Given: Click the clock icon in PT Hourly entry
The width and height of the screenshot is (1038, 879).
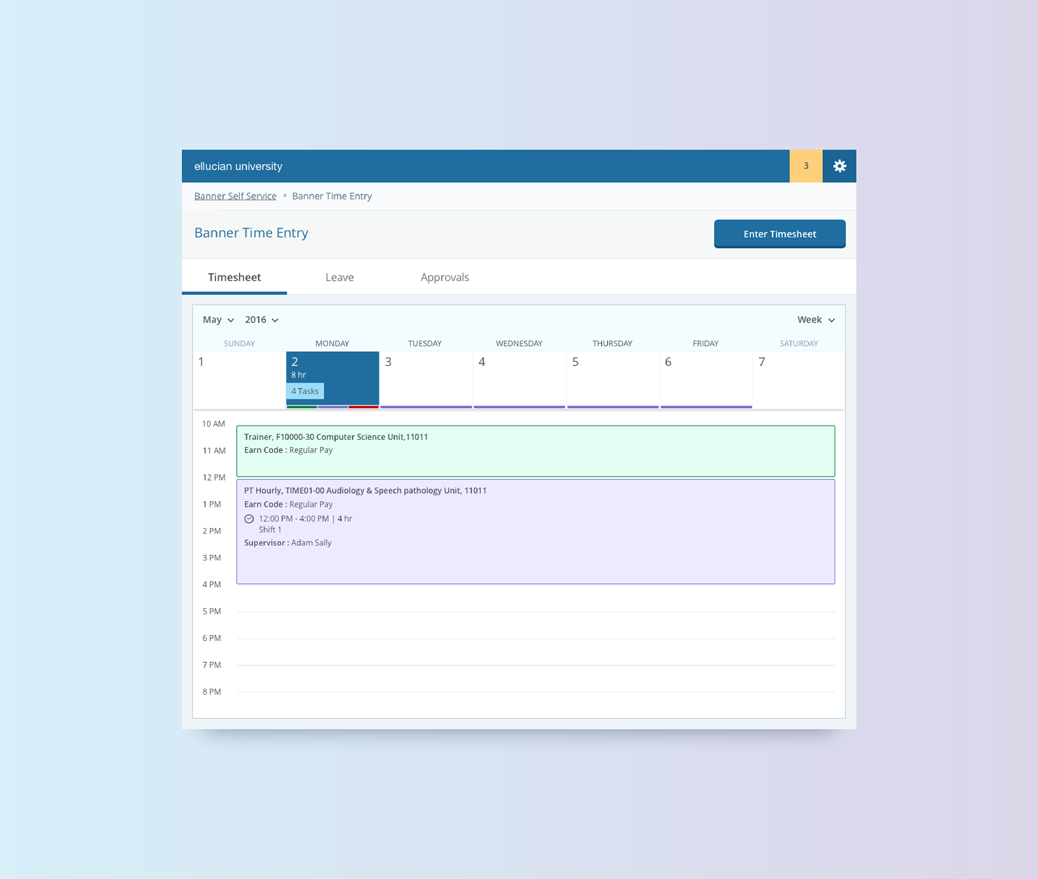Looking at the screenshot, I should (249, 519).
